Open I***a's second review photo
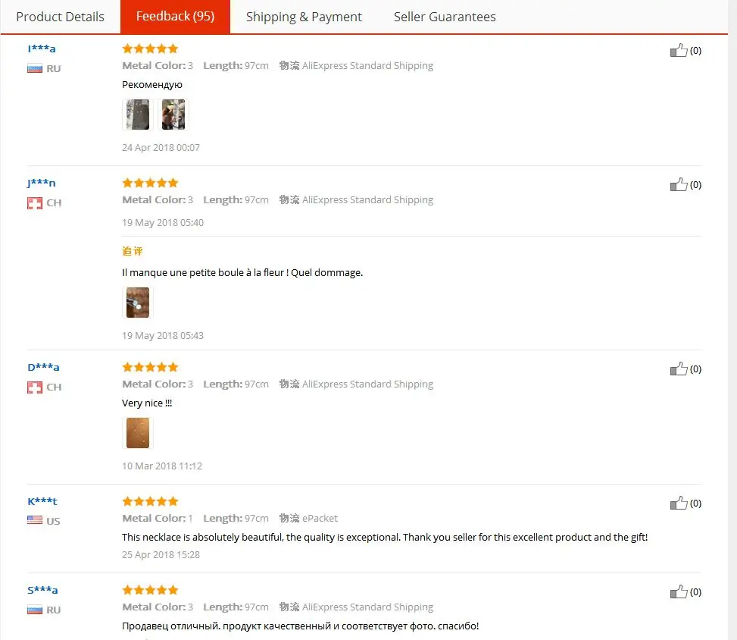 (173, 115)
